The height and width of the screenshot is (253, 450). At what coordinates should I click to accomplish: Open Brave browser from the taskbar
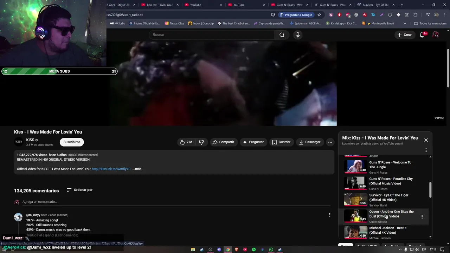point(237,249)
